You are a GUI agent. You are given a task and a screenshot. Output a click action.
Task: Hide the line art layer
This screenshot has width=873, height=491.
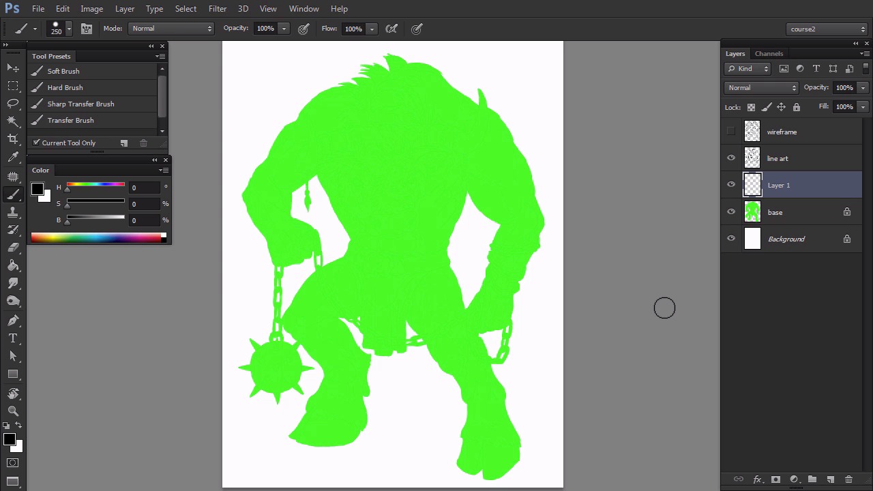point(731,158)
